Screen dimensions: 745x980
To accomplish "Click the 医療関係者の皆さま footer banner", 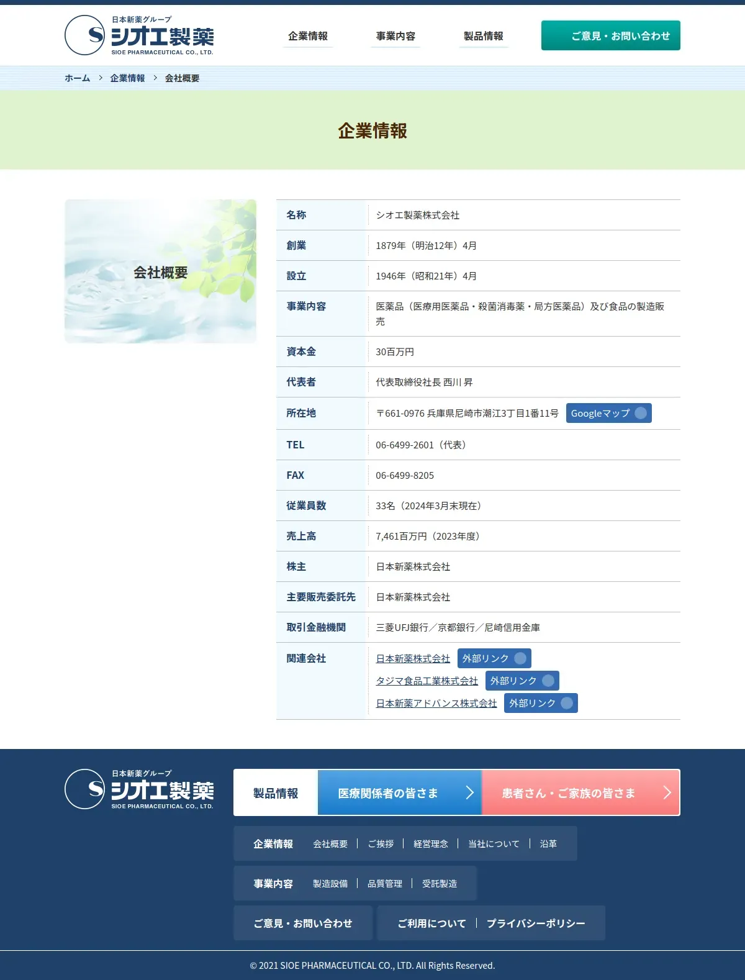I will pos(400,792).
